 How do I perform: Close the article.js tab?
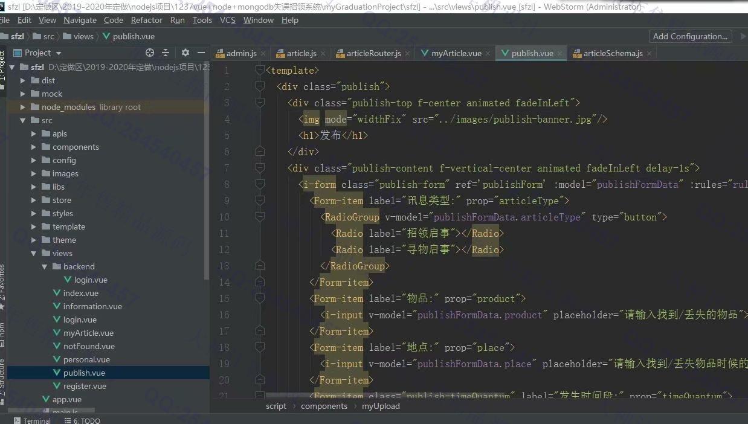click(323, 53)
